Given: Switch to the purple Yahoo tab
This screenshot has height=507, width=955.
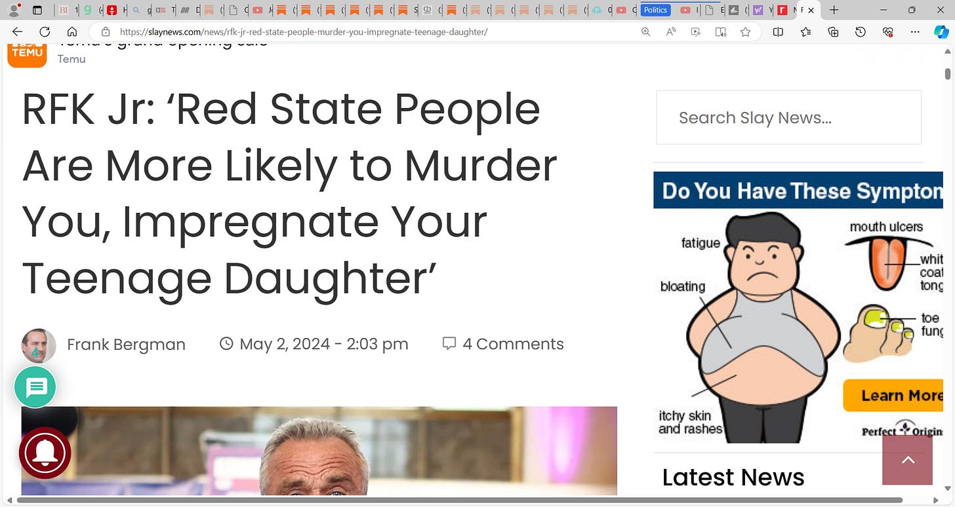Looking at the screenshot, I should pyautogui.click(x=758, y=10).
